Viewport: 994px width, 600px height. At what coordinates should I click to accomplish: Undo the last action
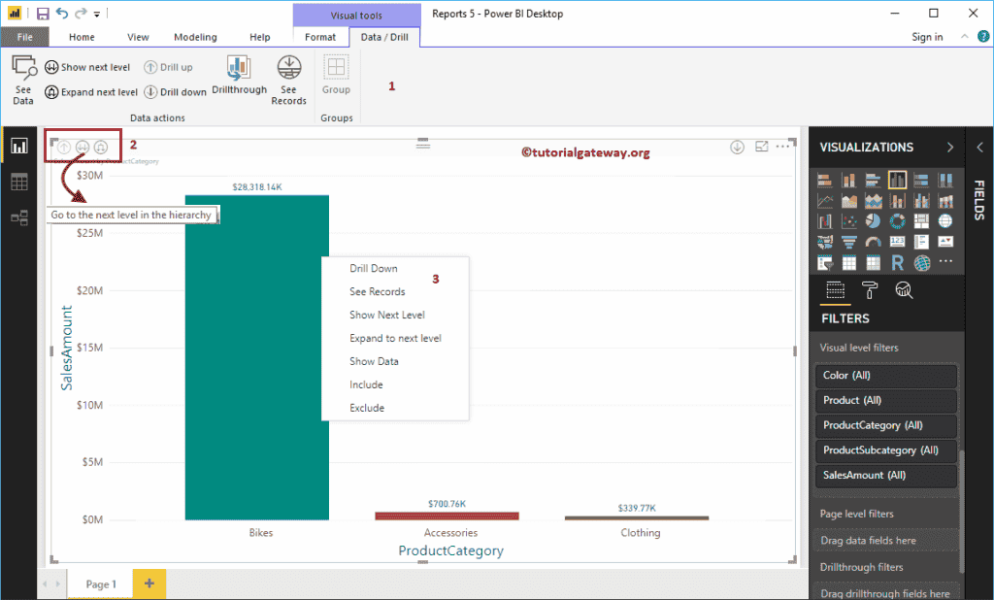point(61,14)
